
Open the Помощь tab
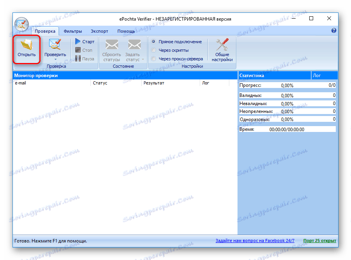pyautogui.click(x=126, y=31)
